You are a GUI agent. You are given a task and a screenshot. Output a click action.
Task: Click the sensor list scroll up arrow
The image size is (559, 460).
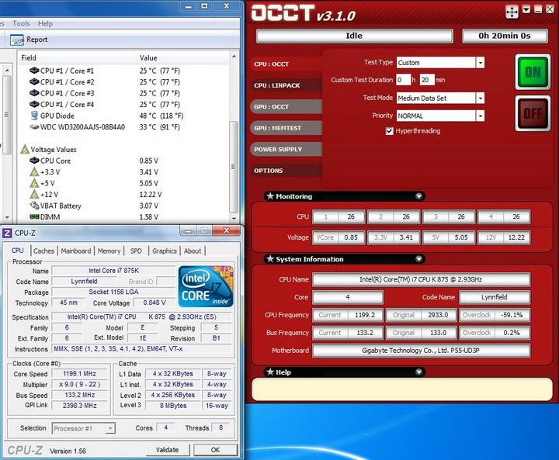click(234, 57)
